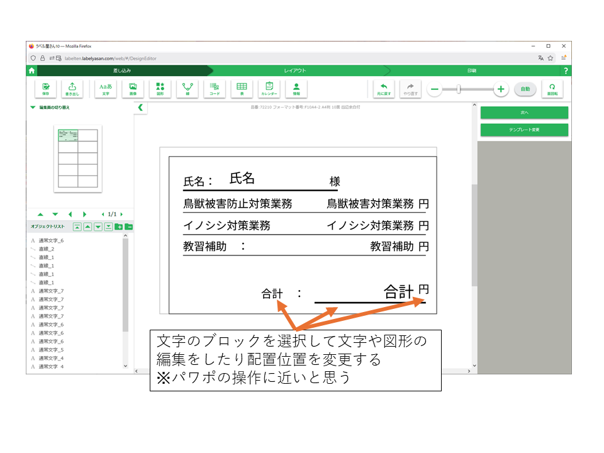This screenshot has height=453, width=604.
Task: Collapse the left panel with the chevron
Action: pyautogui.click(x=140, y=108)
